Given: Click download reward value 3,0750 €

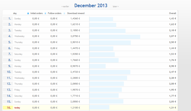Looking at the screenshot, I should coord(75,36).
